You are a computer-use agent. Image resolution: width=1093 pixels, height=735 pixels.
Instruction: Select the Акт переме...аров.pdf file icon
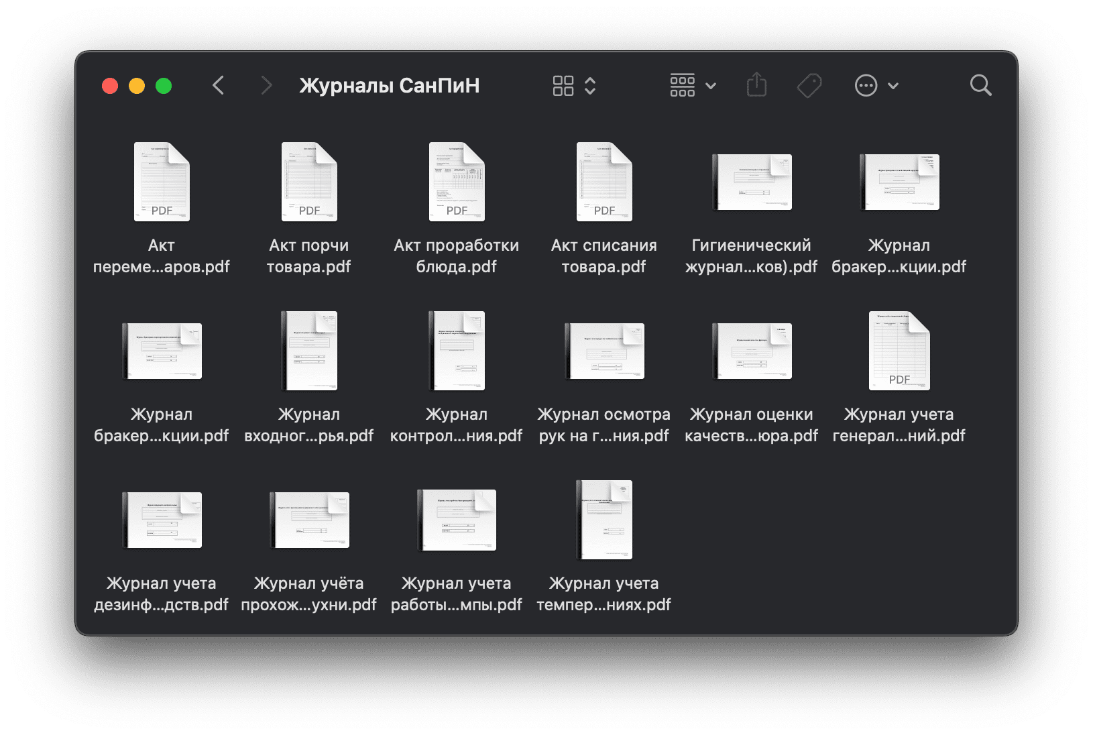[162, 182]
